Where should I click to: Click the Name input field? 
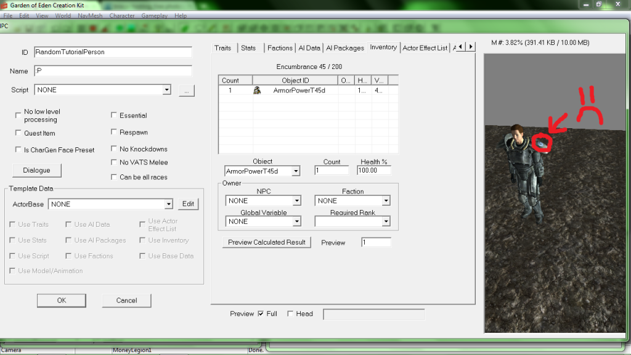click(113, 71)
